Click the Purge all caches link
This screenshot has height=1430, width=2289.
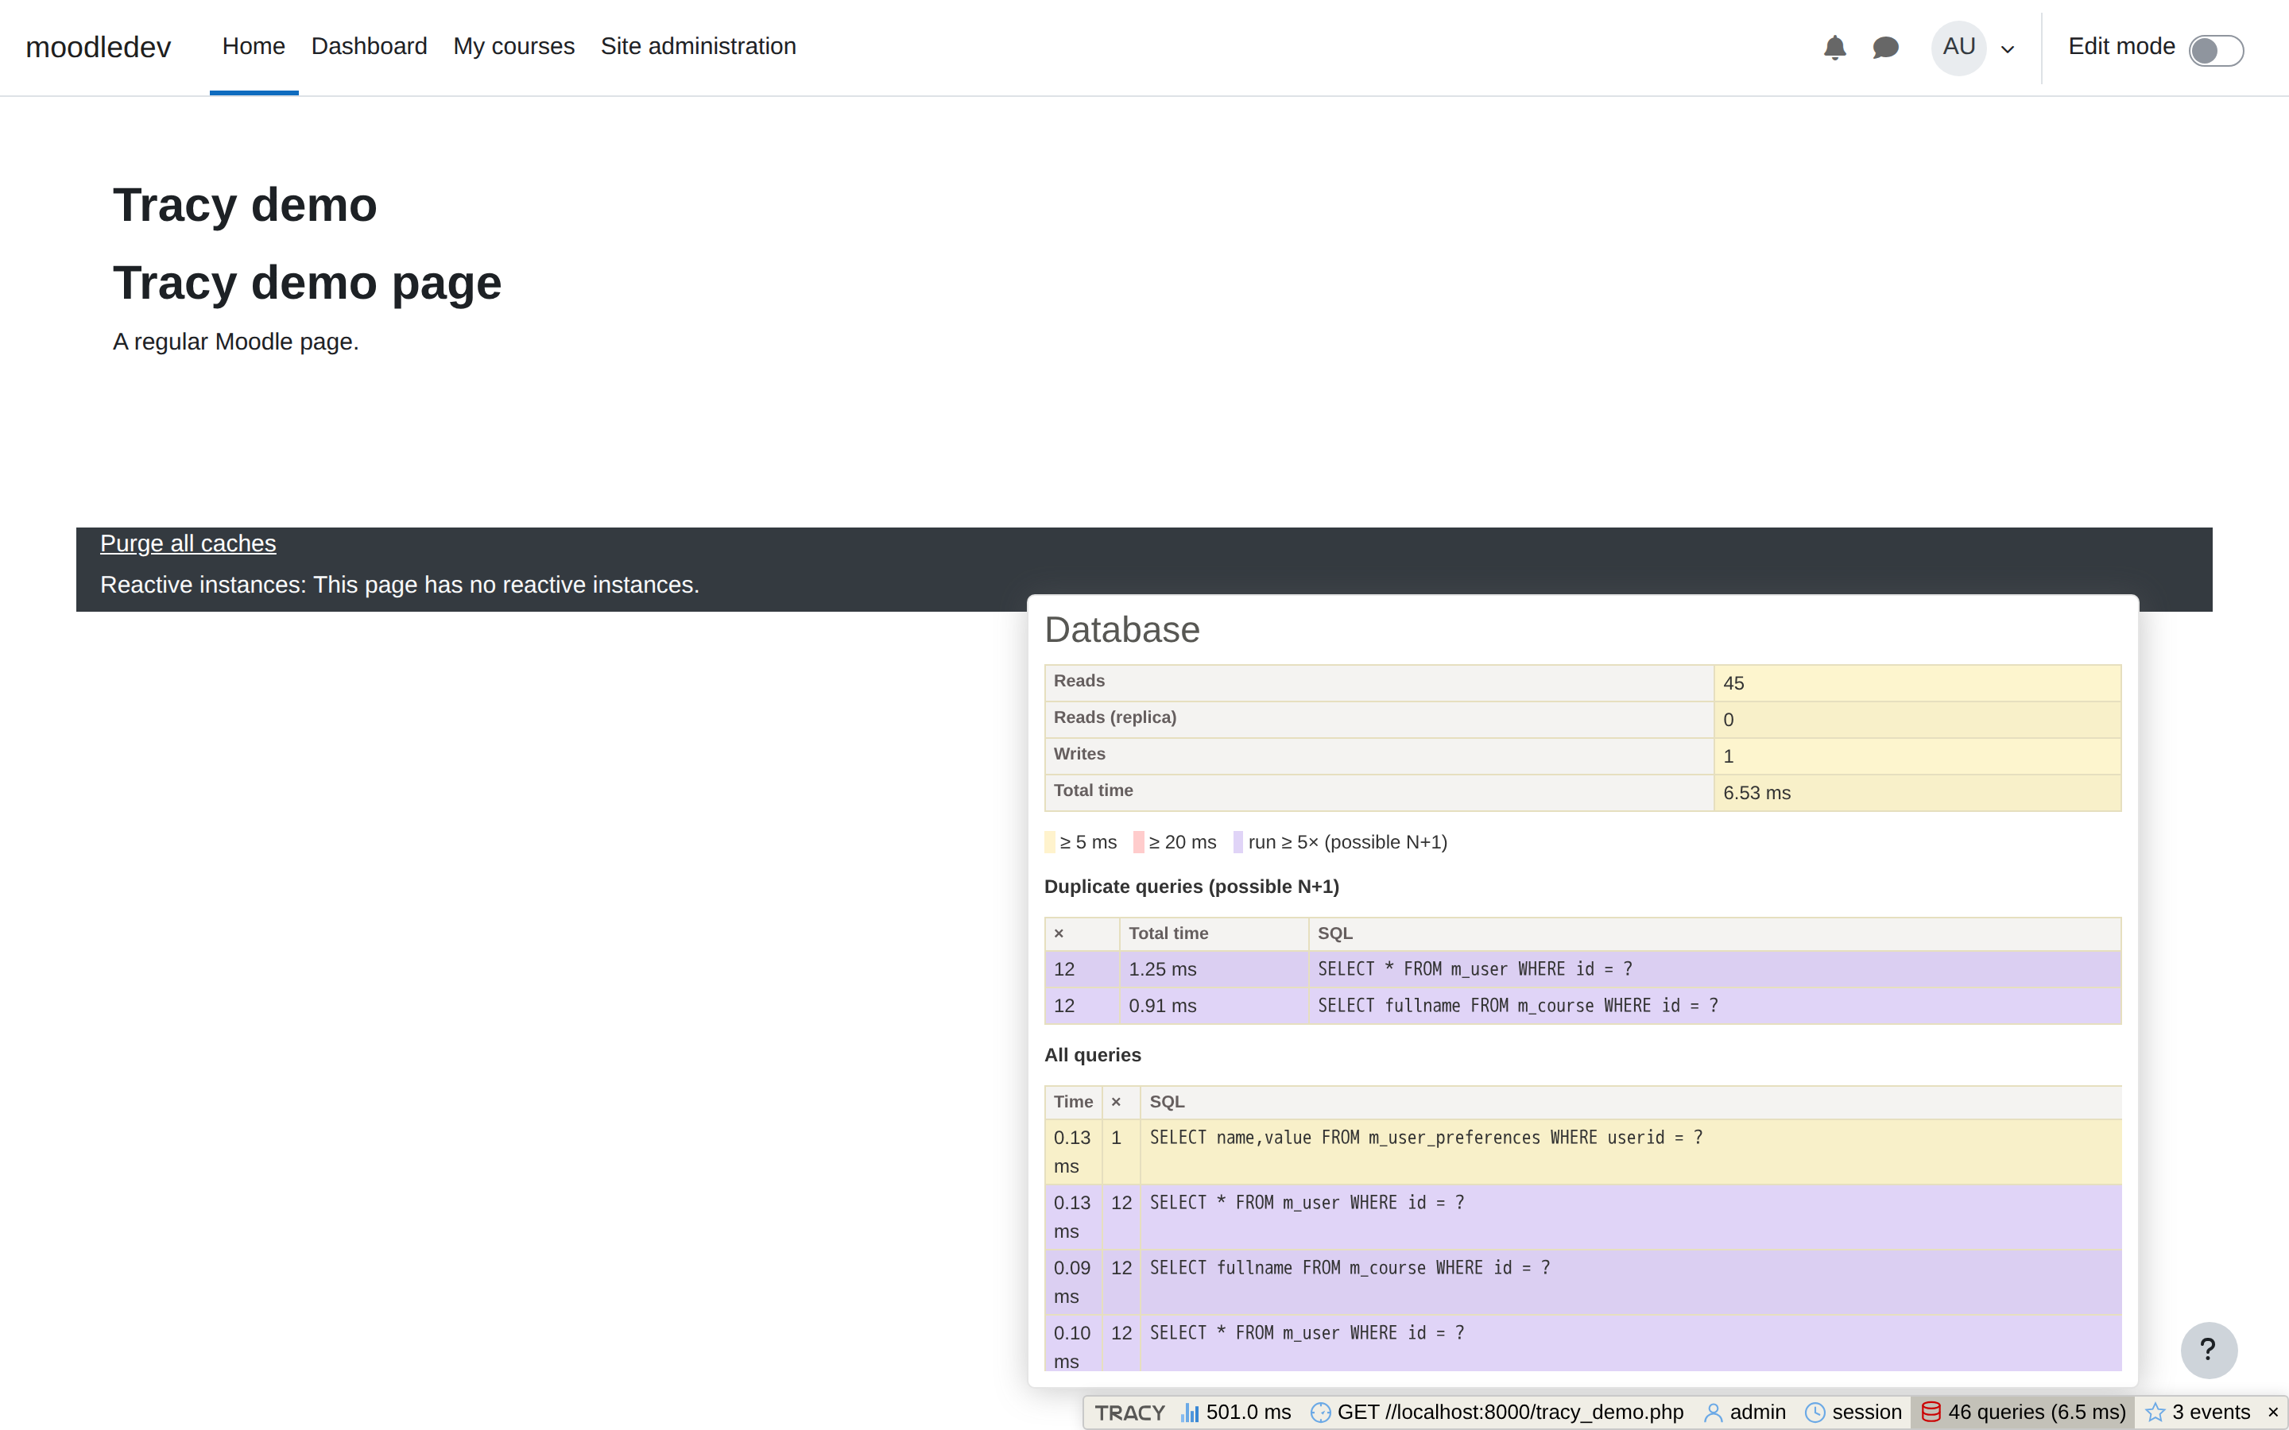click(x=188, y=543)
